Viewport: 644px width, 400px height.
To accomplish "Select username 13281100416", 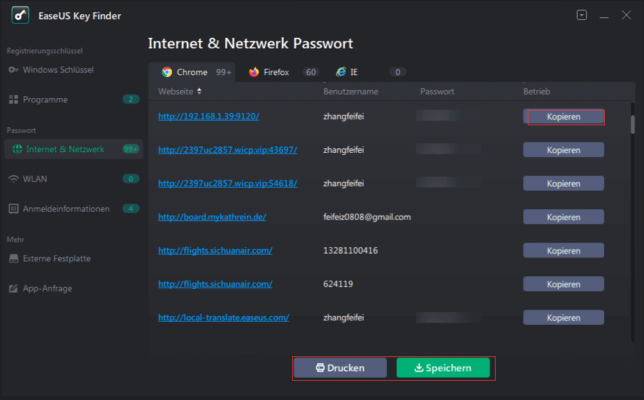I will [351, 250].
